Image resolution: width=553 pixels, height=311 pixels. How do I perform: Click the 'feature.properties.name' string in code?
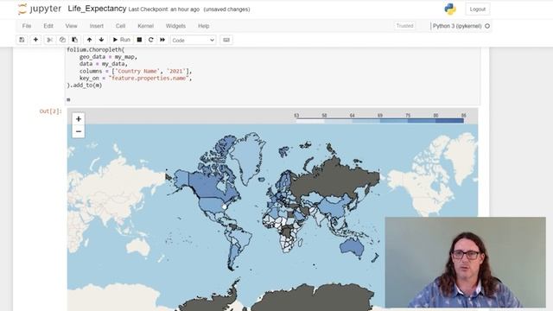[149, 79]
